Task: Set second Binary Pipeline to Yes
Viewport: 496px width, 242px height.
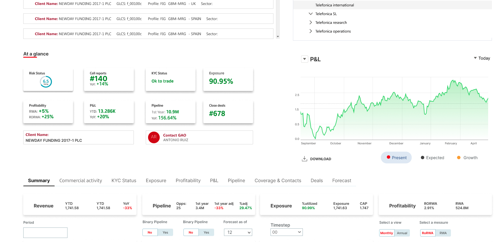Action: click(206, 232)
